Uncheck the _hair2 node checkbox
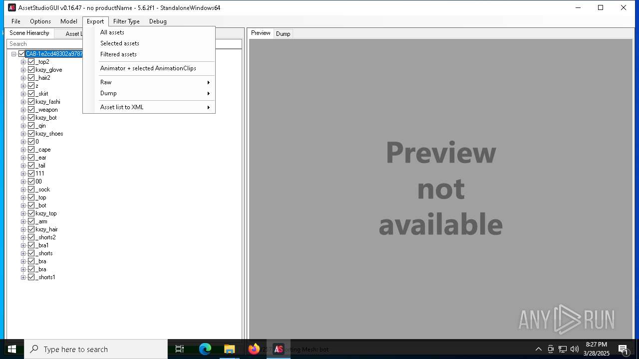This screenshot has width=639, height=359. click(x=31, y=78)
